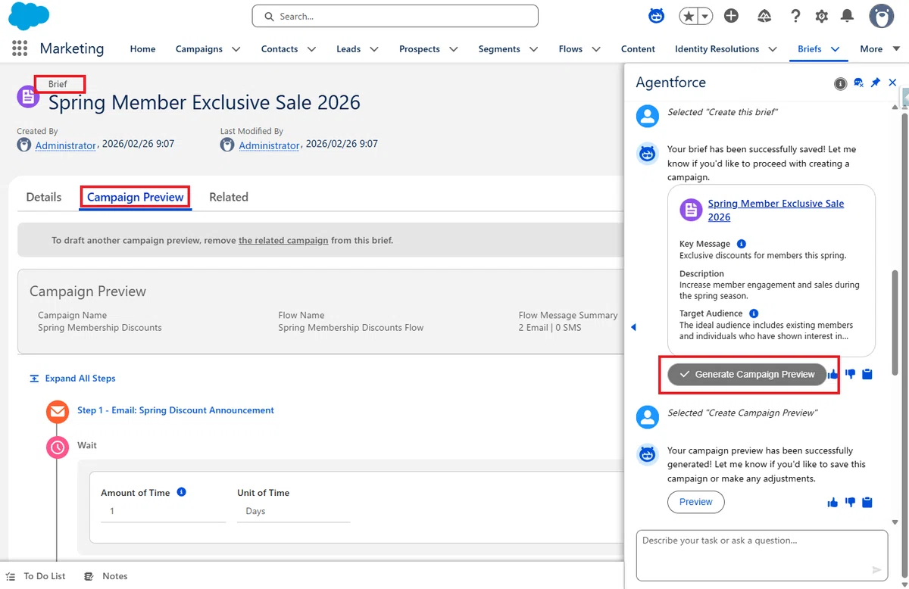Open the Contacts tab dropdown chevron
Viewport: 909px width, 589px height.
pyautogui.click(x=311, y=49)
